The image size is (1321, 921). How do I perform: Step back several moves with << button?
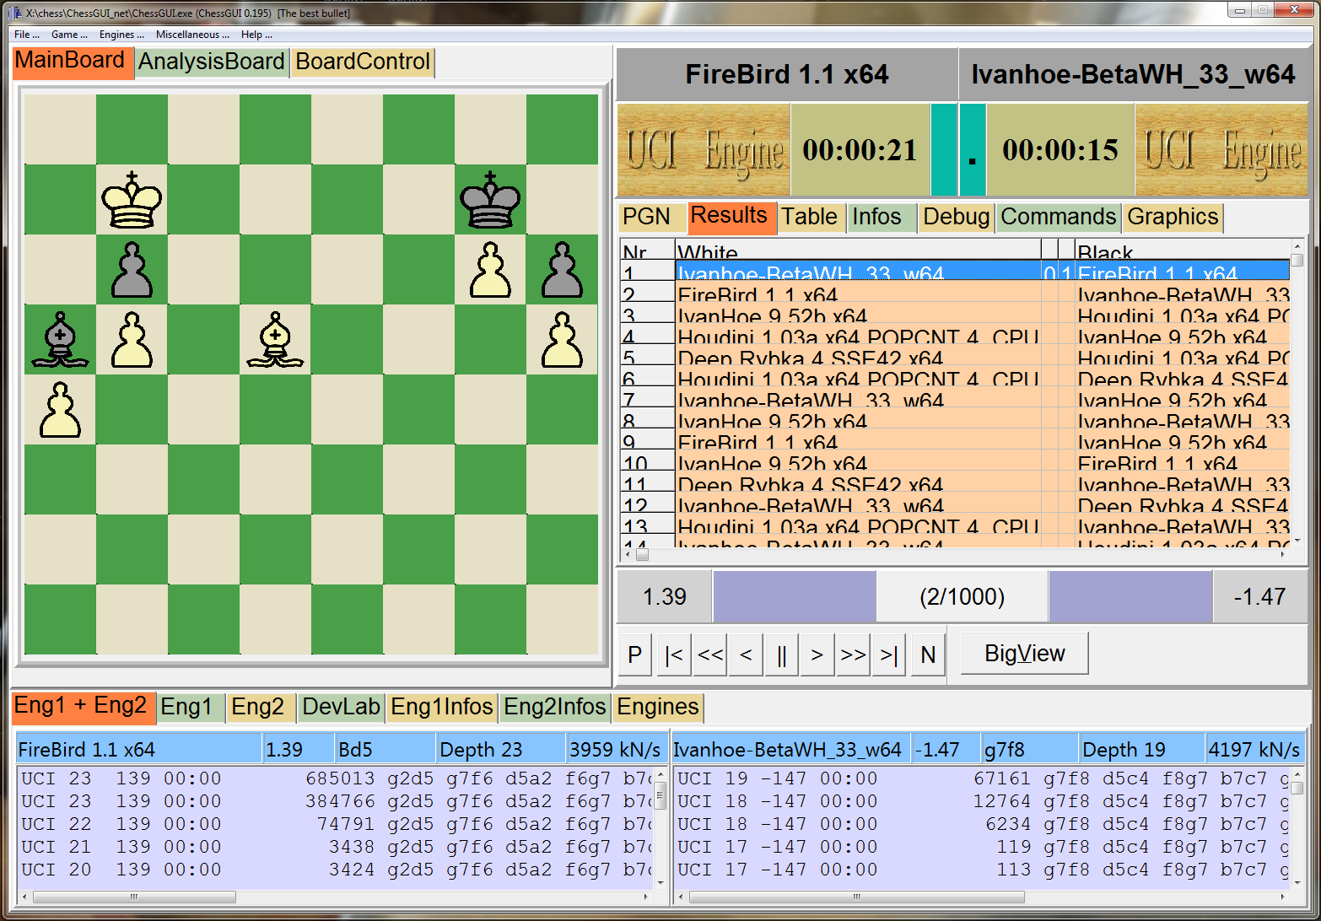(x=710, y=654)
